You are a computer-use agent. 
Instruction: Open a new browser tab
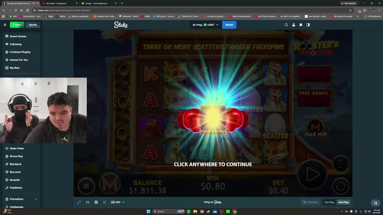click(x=122, y=3)
